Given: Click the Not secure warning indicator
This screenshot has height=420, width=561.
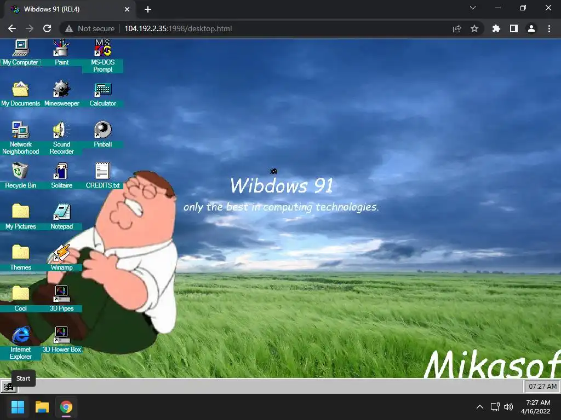Looking at the screenshot, I should tap(90, 28).
